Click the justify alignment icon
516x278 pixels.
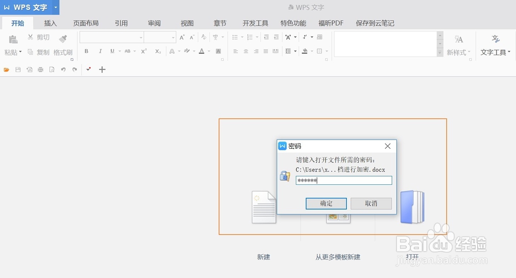(266, 51)
